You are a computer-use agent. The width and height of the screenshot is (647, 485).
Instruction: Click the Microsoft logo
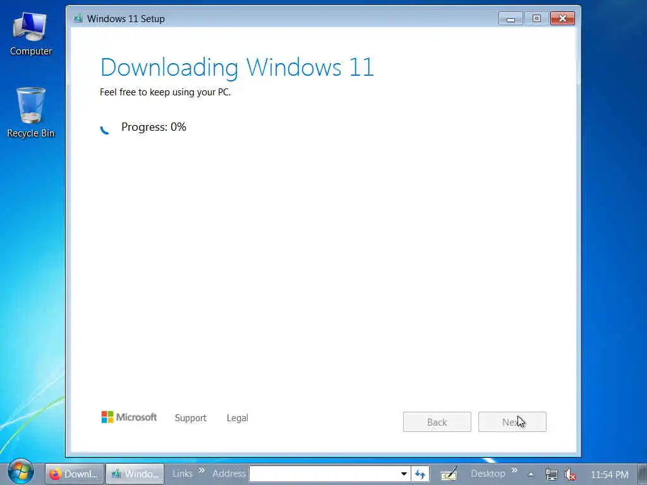(129, 417)
